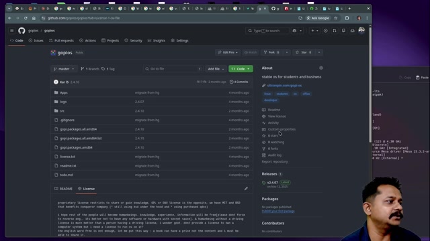Open the Copilot icon in the header
The width and height of the screenshot is (430, 241).
pyautogui.click(x=294, y=31)
